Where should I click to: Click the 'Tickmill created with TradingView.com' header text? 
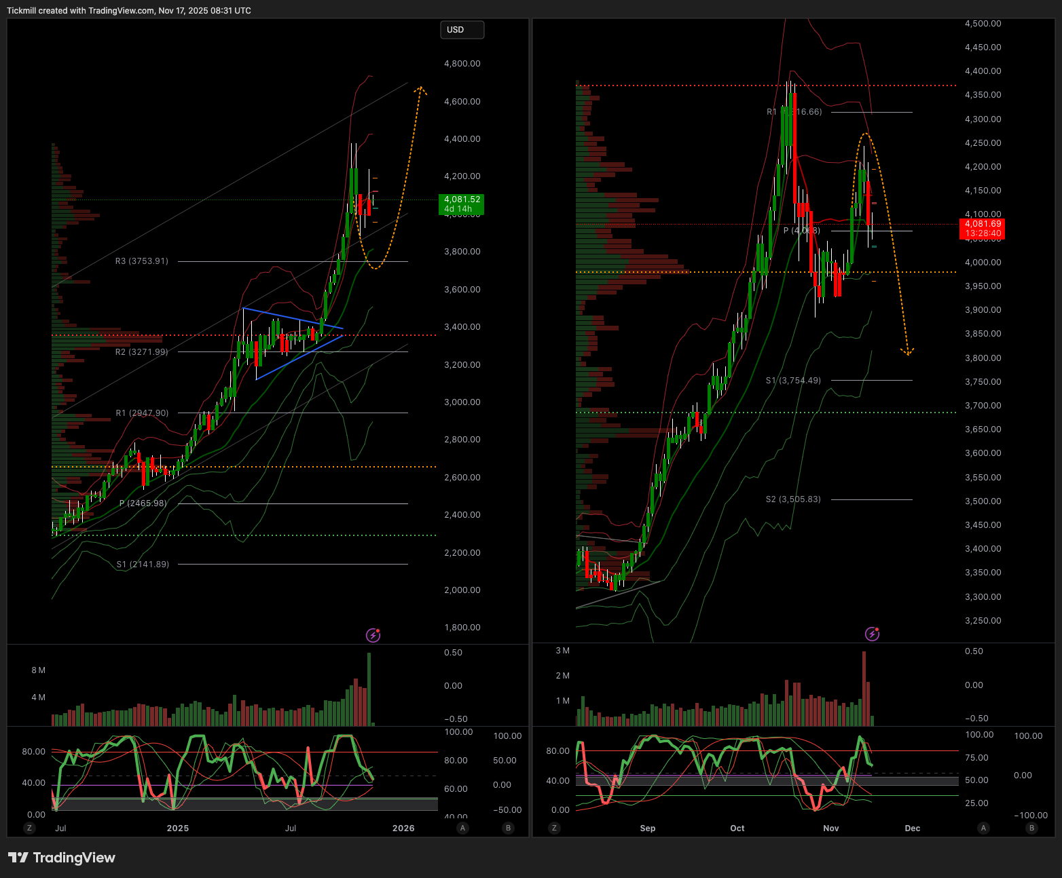129,11
